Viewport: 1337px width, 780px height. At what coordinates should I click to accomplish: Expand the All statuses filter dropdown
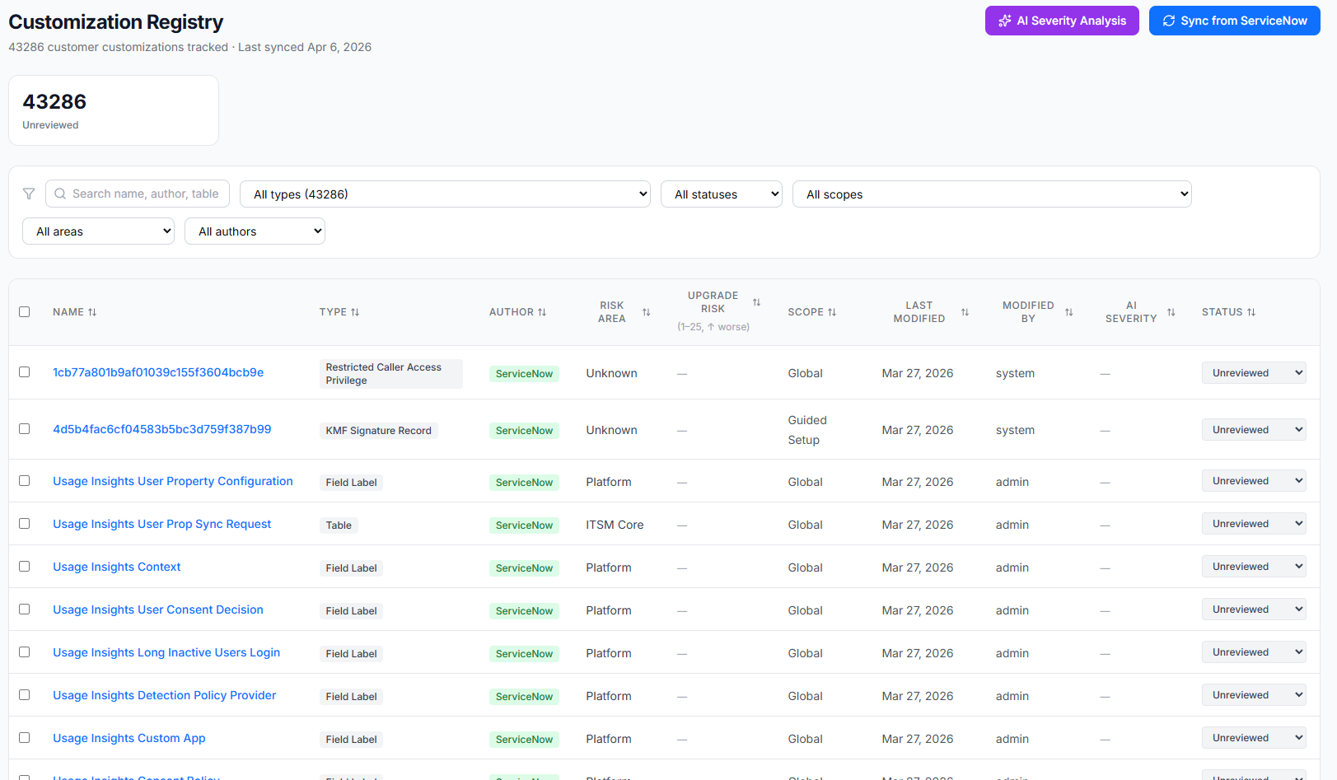click(721, 194)
